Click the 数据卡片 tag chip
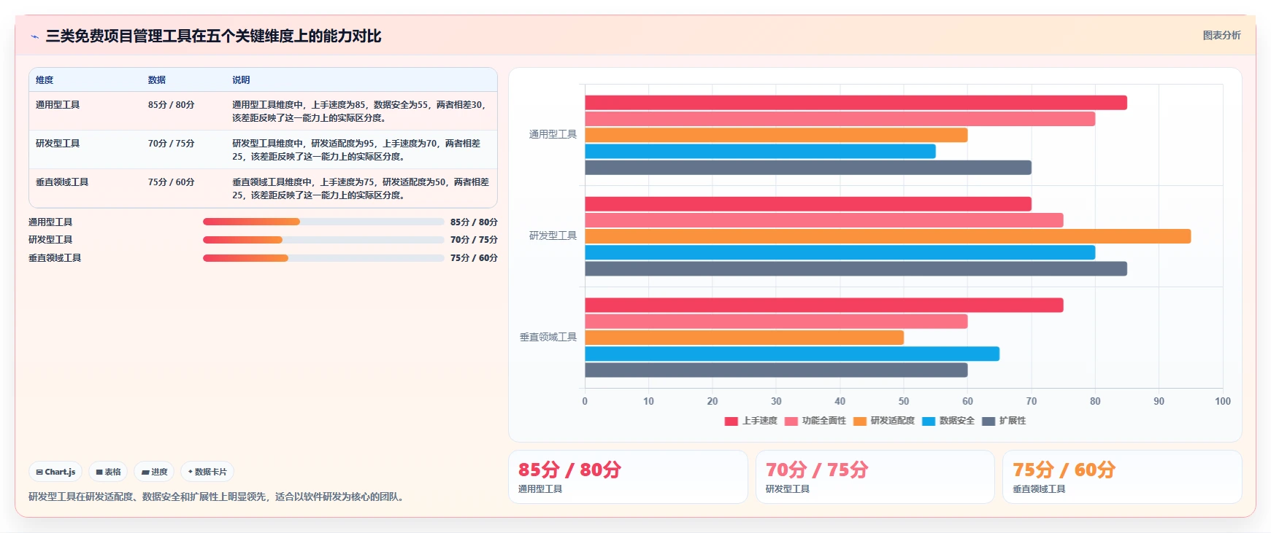Viewport: 1271px width, 533px height. tap(207, 472)
